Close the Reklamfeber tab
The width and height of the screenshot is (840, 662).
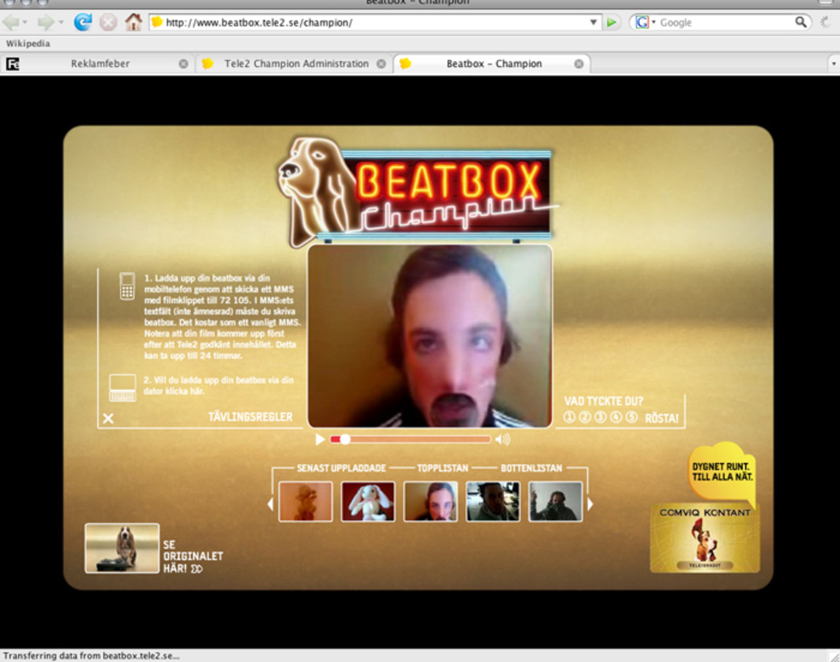(184, 64)
